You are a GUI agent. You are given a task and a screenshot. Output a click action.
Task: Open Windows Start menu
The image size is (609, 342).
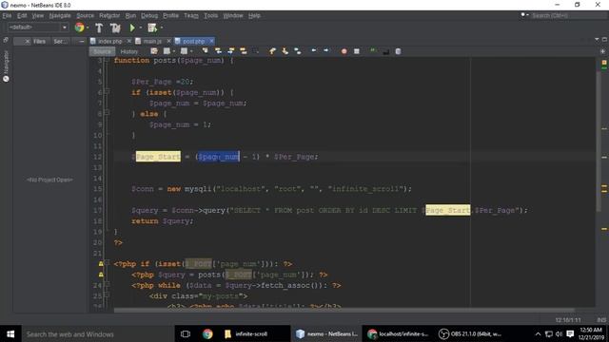pyautogui.click(x=10, y=333)
